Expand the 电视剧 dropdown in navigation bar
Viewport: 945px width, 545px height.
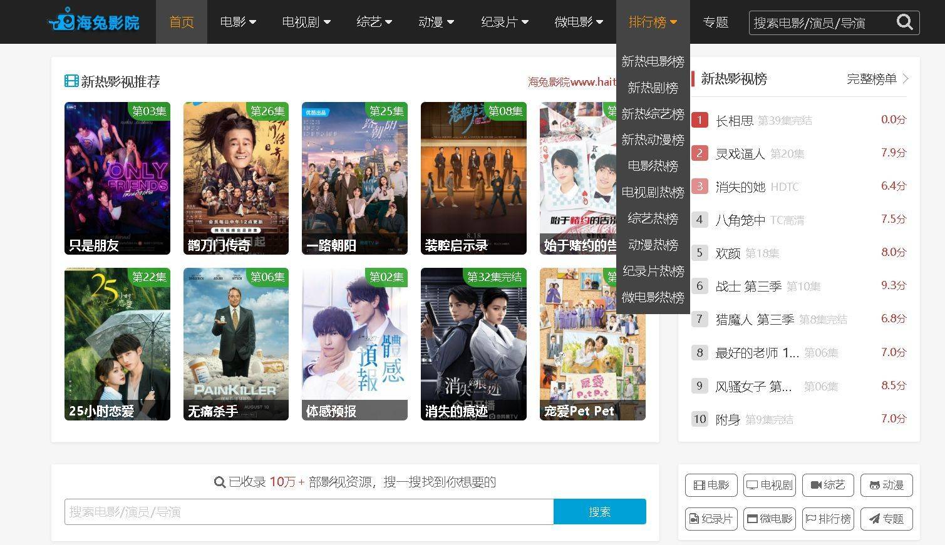click(x=306, y=23)
